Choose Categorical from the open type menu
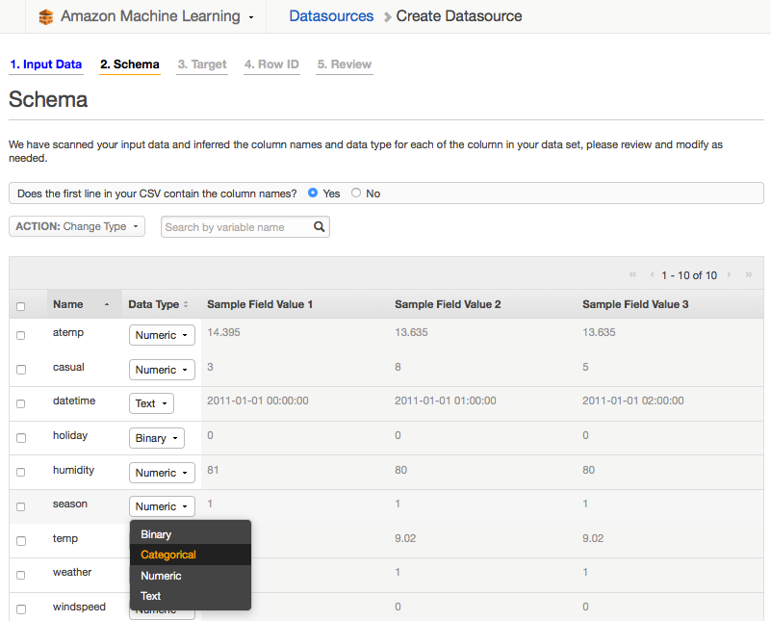Image resolution: width=771 pixels, height=621 pixels. 168,555
